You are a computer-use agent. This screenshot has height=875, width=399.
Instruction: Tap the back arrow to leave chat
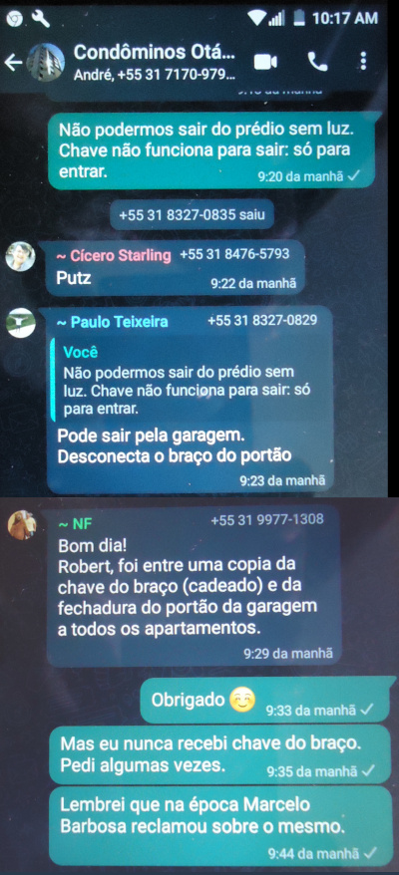[x=12, y=63]
